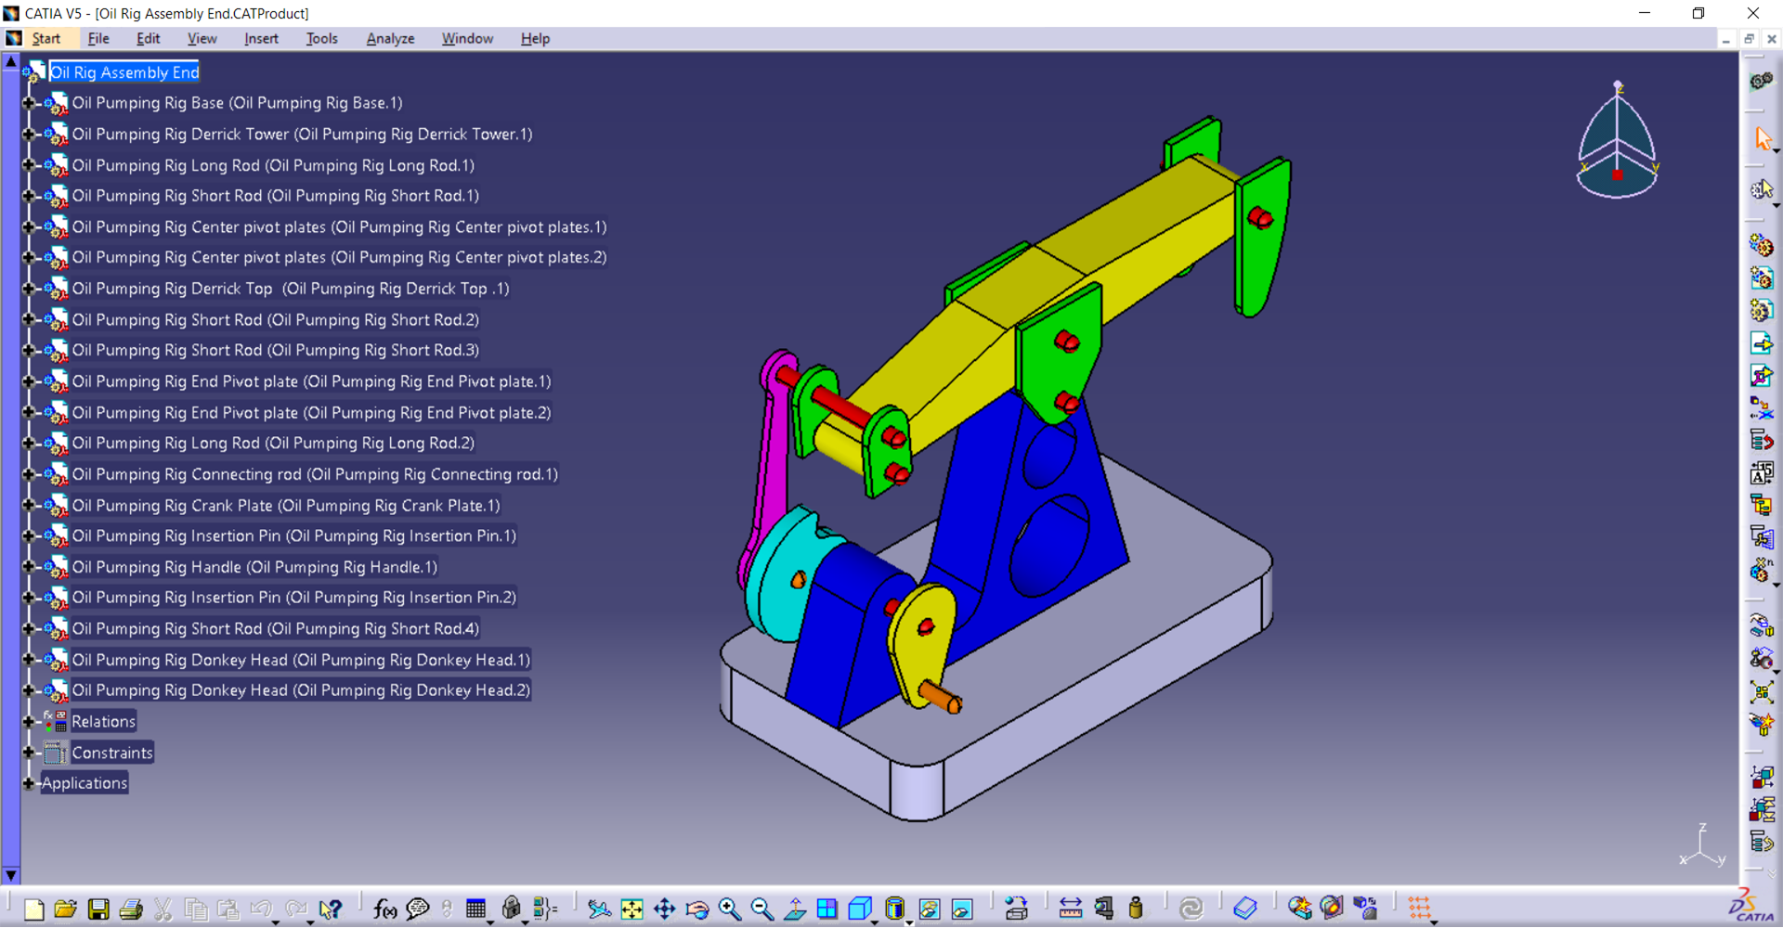The width and height of the screenshot is (1783, 928).
Task: Click the Zoom In magnifier icon
Action: [730, 909]
